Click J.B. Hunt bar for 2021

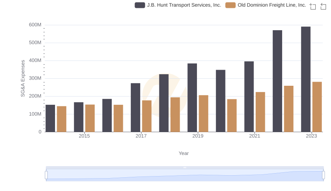(x=249, y=97)
